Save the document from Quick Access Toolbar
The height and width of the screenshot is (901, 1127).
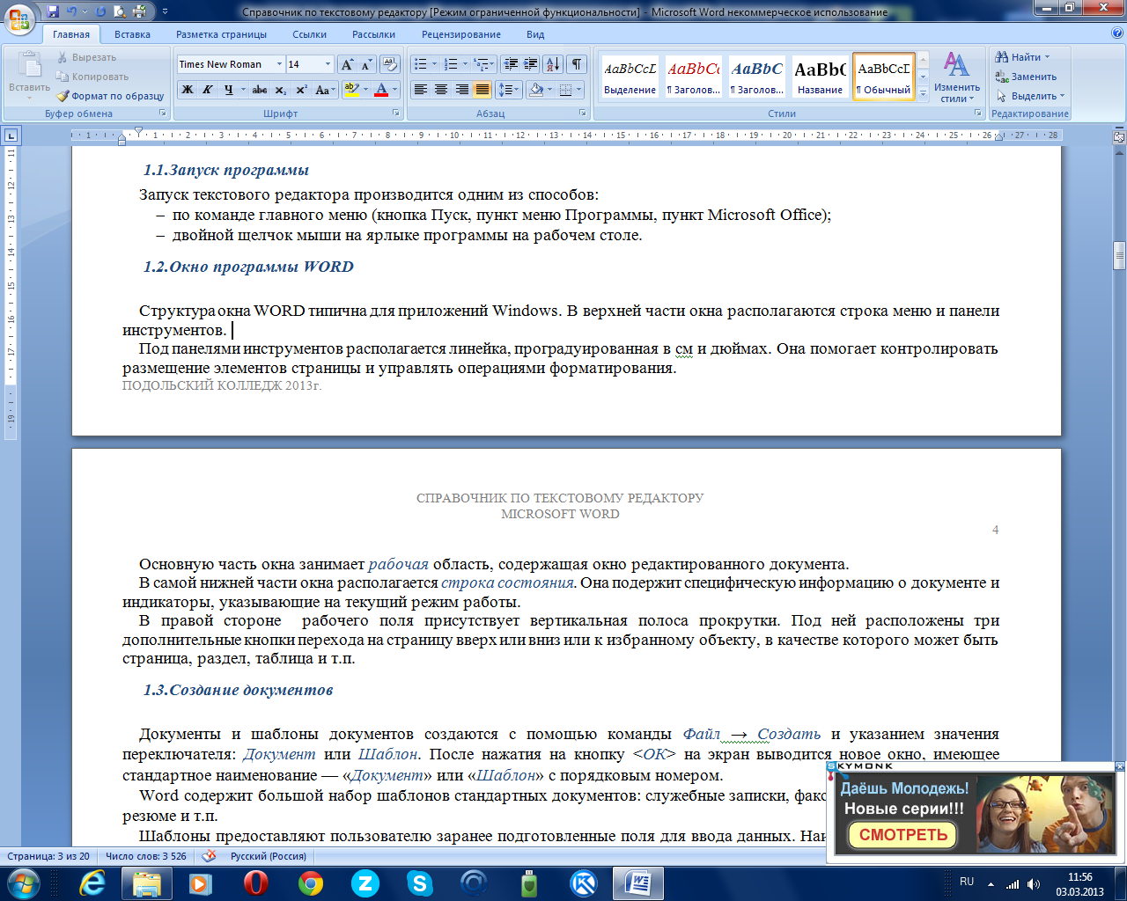(x=53, y=11)
